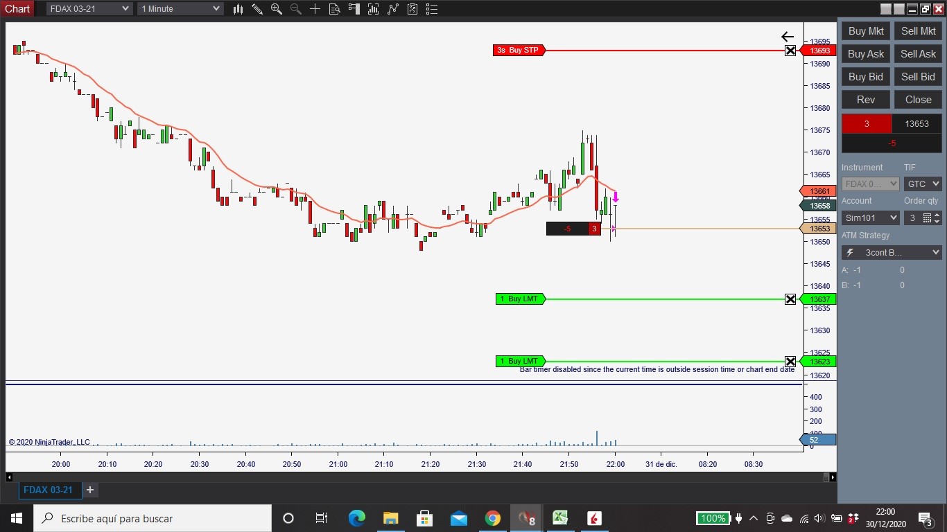This screenshot has width=947, height=532.
Task: Open the Windows Start menu
Action: click(x=16, y=518)
